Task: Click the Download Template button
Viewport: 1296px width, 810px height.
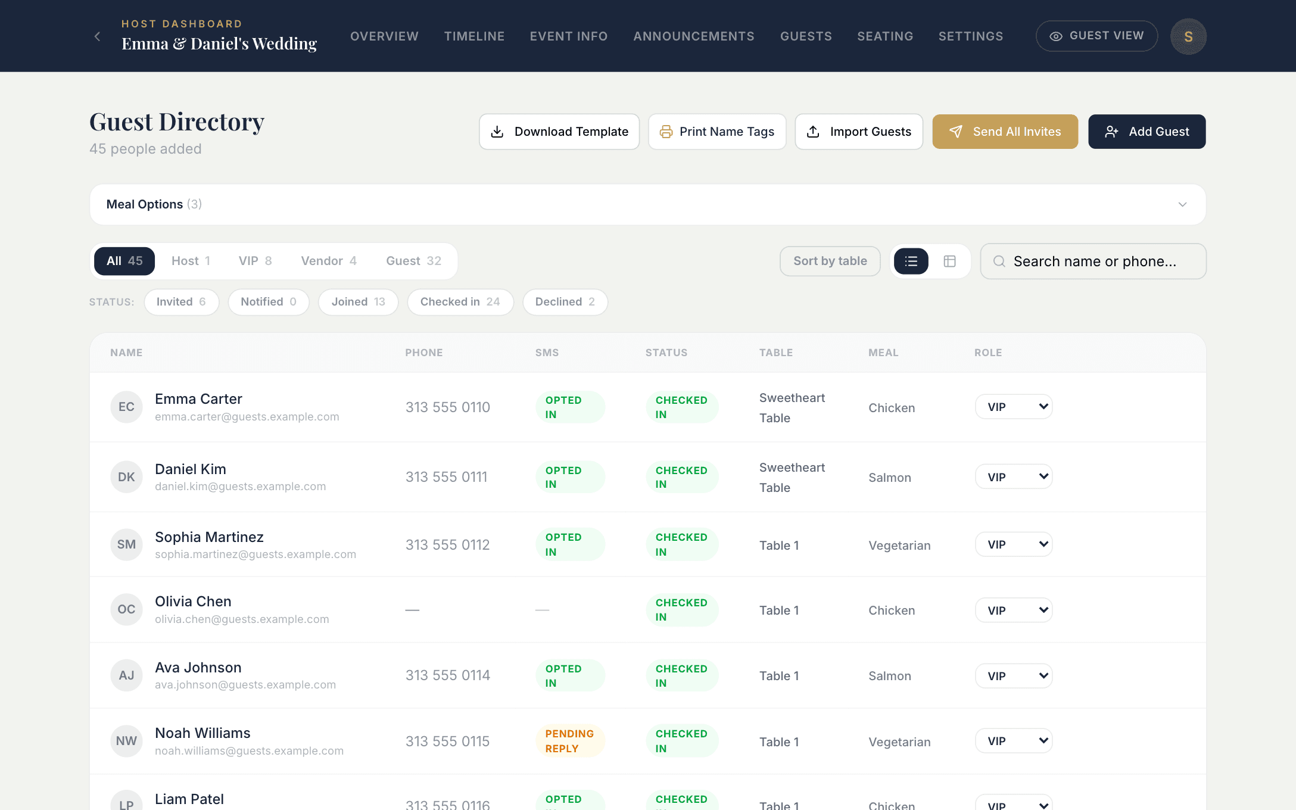Action: (x=559, y=132)
